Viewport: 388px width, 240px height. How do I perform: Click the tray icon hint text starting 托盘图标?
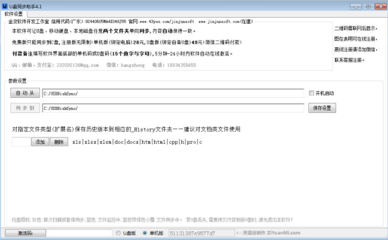point(152,220)
